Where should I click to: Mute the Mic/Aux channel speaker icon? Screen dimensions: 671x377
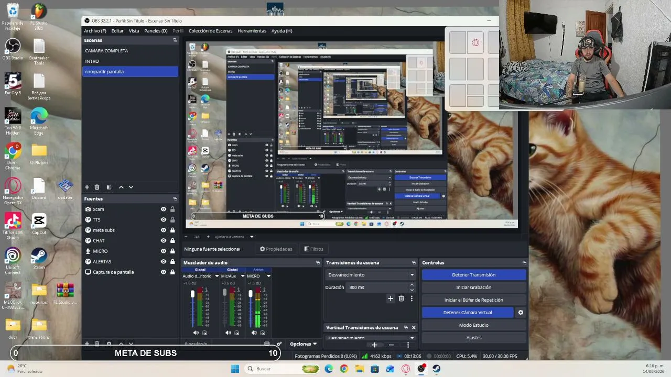(228, 332)
